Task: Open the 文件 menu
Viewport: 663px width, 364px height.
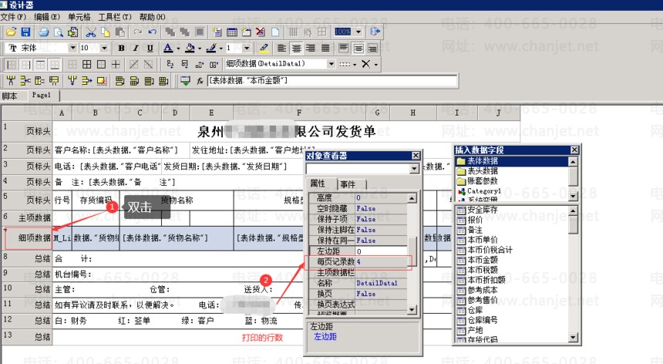Action: click(x=15, y=16)
